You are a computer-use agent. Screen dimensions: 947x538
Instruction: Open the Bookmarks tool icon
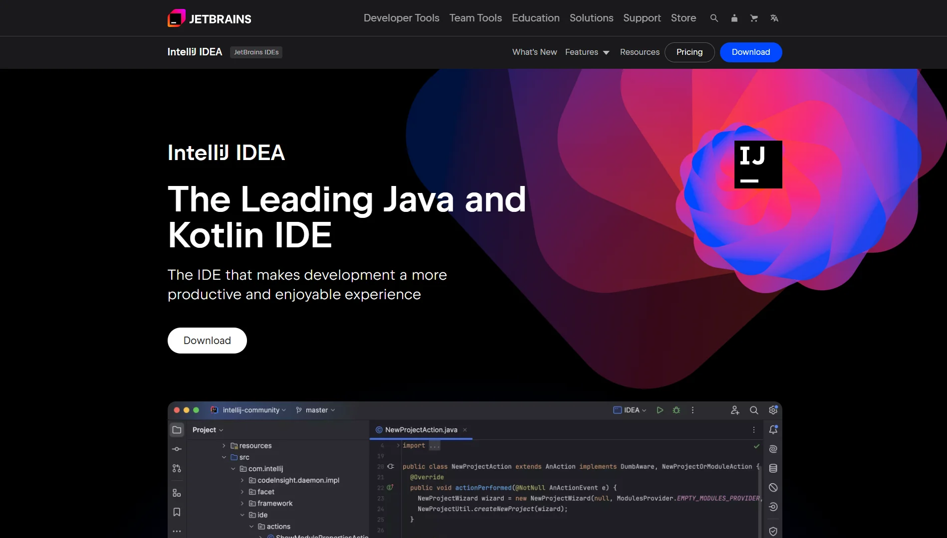point(177,512)
